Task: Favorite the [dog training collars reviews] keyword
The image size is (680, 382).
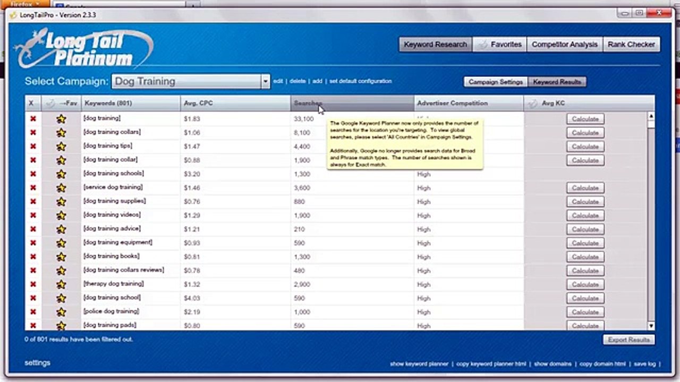Action: [x=61, y=271]
